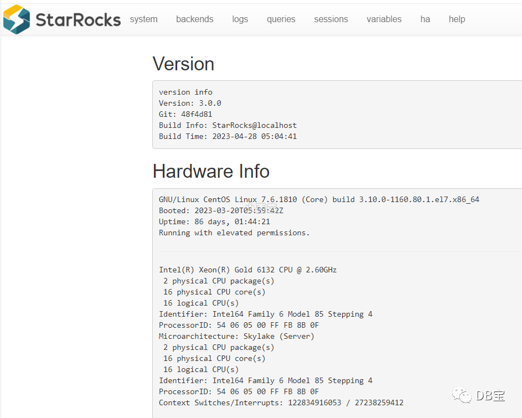Open the queries page
Viewport: 522px width, 418px height.
(281, 19)
